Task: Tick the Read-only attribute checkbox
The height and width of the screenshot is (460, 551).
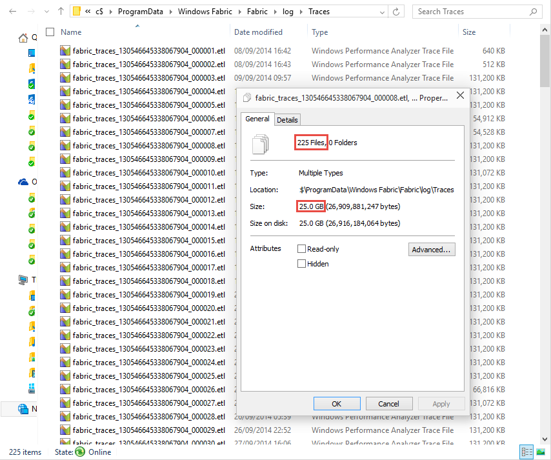Action: 301,249
